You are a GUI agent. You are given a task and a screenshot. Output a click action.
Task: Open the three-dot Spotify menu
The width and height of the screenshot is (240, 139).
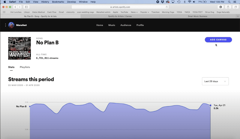click(5, 25)
